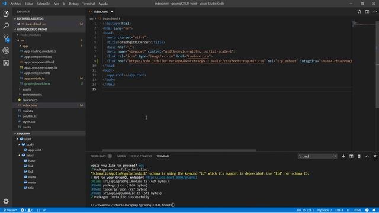
Task: Click the editor horizontal scrollbar
Action: 179,150
